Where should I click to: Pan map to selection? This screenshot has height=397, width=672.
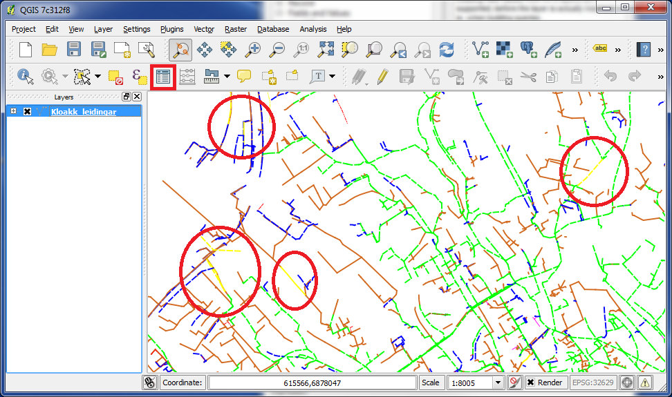coord(228,50)
